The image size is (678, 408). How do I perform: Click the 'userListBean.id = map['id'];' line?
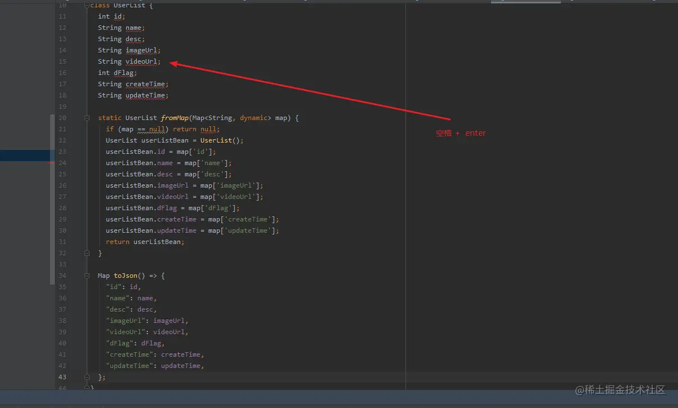[x=161, y=152]
